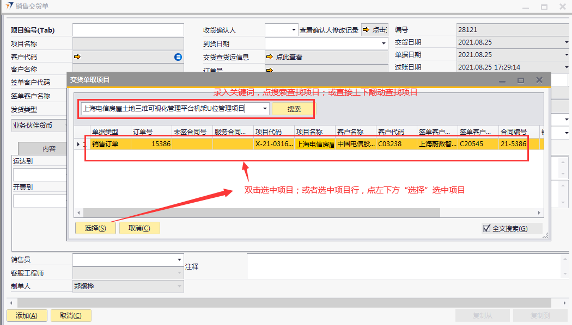Close the 交货单取项目 dialog
This screenshot has width=572, height=325.
[x=539, y=80]
